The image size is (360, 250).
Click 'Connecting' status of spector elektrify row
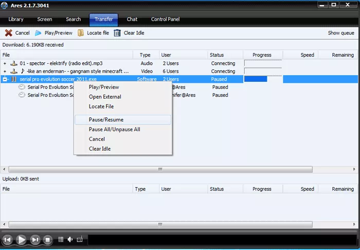[223, 63]
